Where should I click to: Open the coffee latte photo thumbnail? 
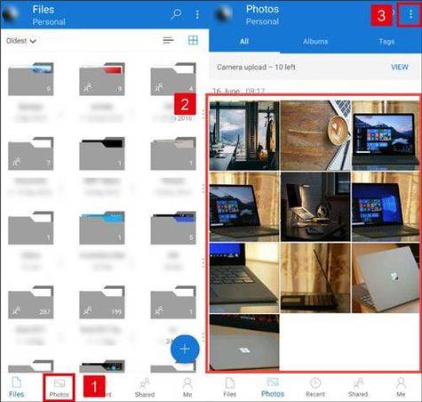coord(315,135)
